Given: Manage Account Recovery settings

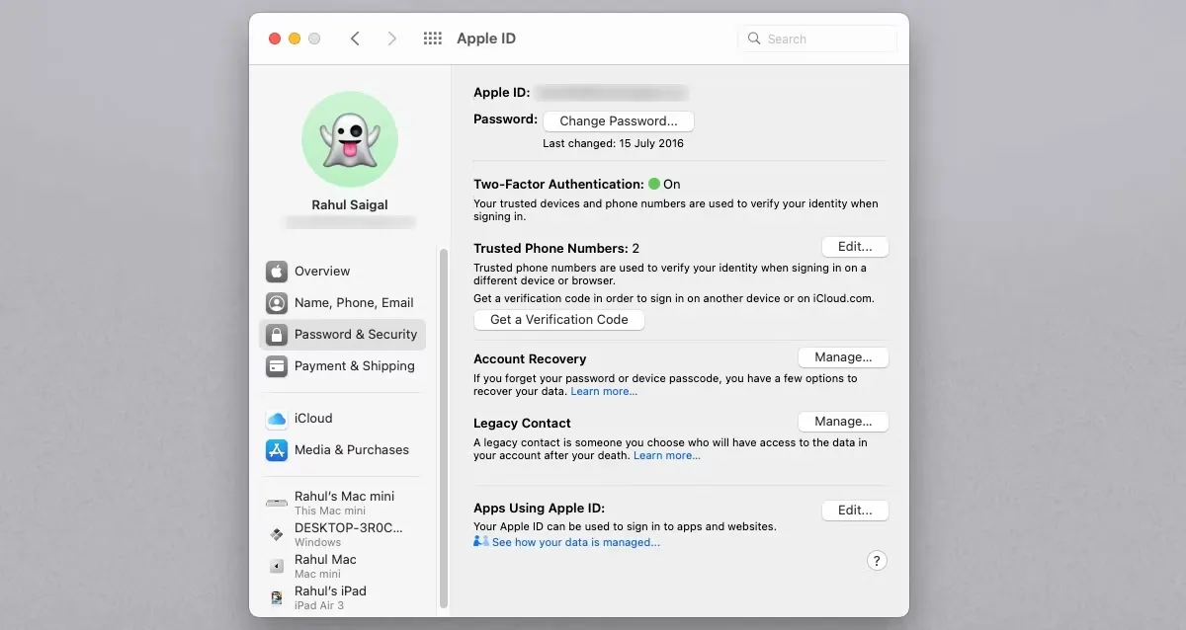Looking at the screenshot, I should 843,357.
